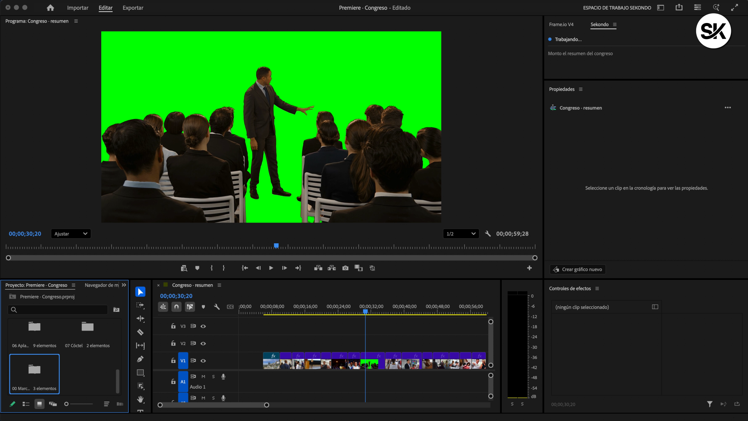Select the Hand tool
This screenshot has height=421, width=748.
pyautogui.click(x=140, y=400)
